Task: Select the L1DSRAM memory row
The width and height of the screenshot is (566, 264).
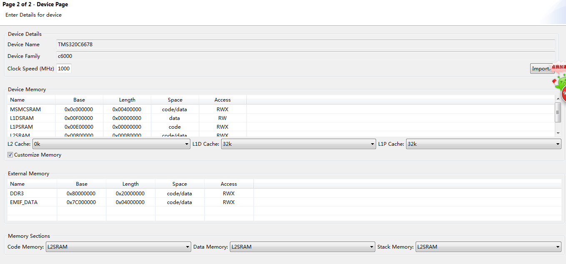Action: point(281,118)
